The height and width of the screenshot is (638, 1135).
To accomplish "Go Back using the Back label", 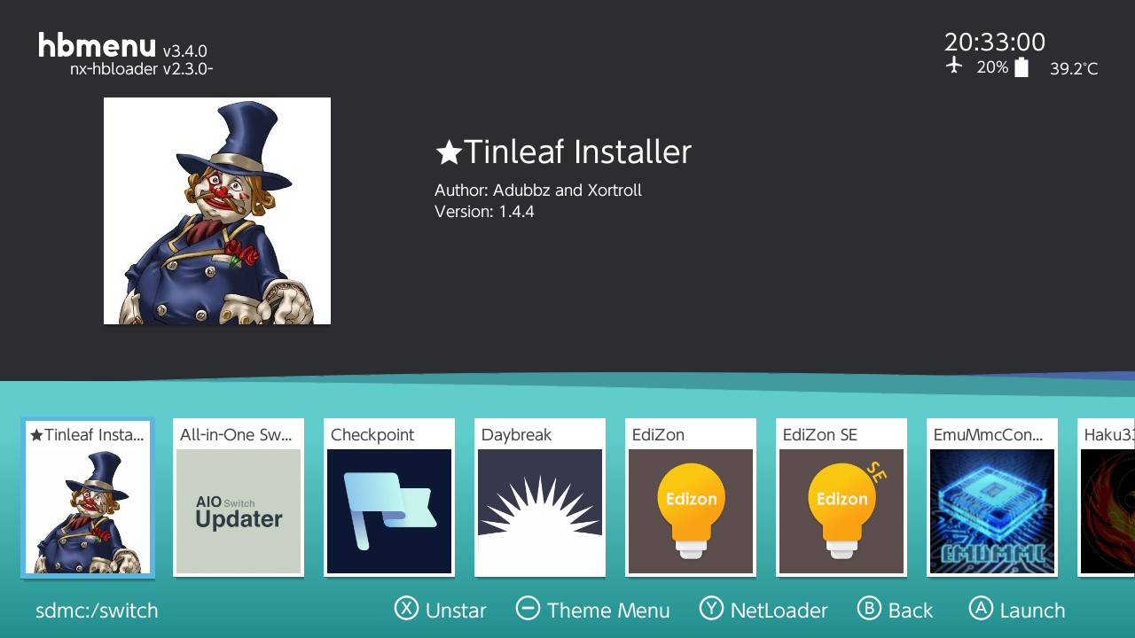I will click(x=911, y=611).
